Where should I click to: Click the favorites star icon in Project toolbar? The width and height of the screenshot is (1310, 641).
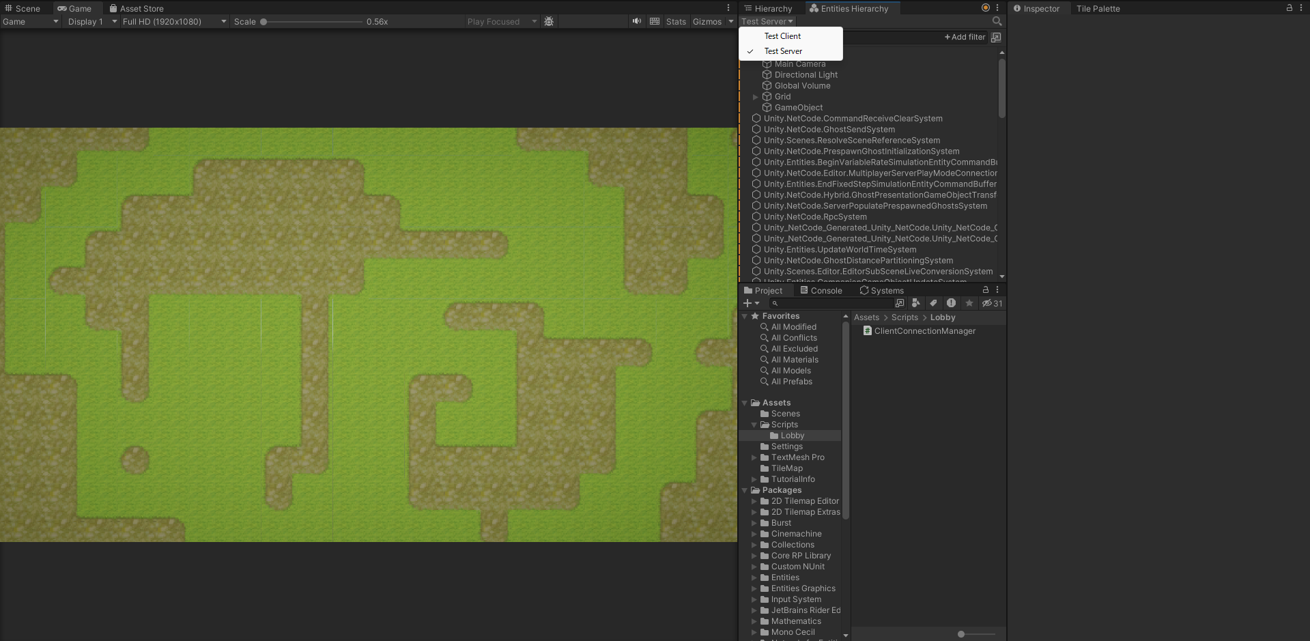pyautogui.click(x=969, y=303)
